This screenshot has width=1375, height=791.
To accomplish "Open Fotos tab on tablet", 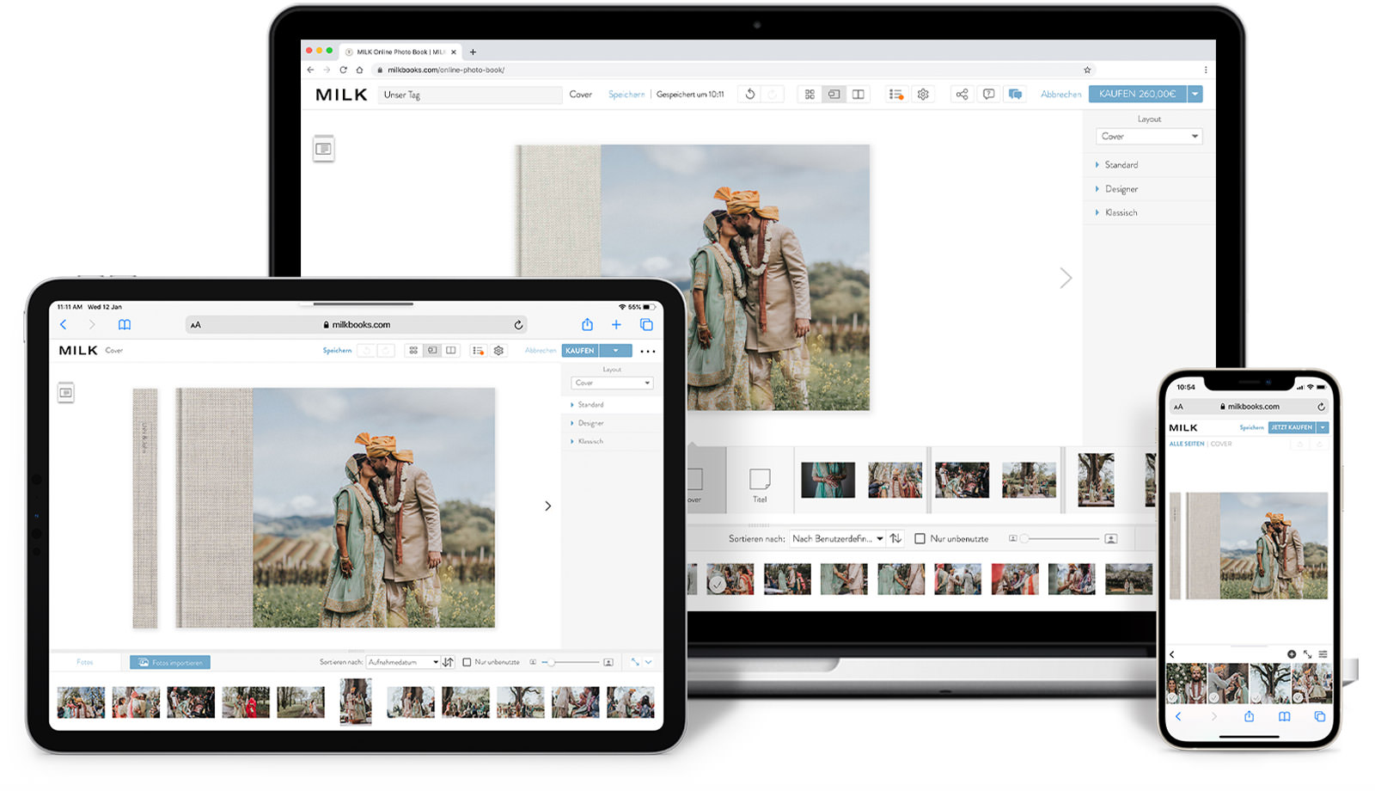I will (84, 662).
